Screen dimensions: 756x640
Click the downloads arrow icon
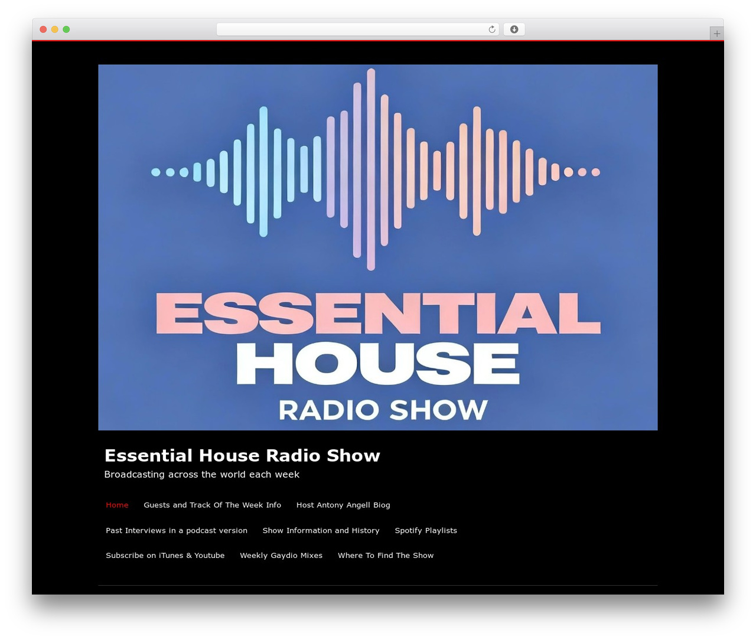click(x=514, y=30)
